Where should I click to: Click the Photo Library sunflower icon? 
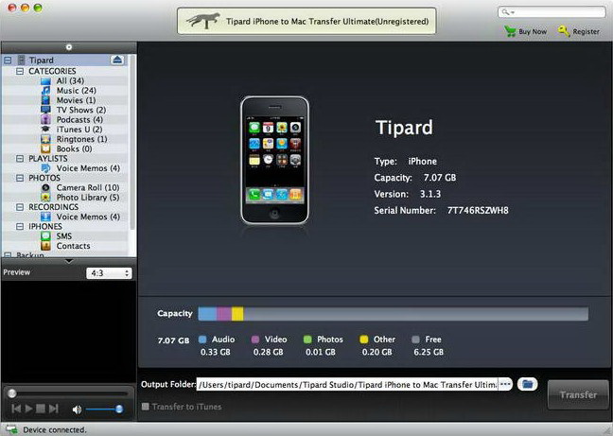pyautogui.click(x=45, y=198)
